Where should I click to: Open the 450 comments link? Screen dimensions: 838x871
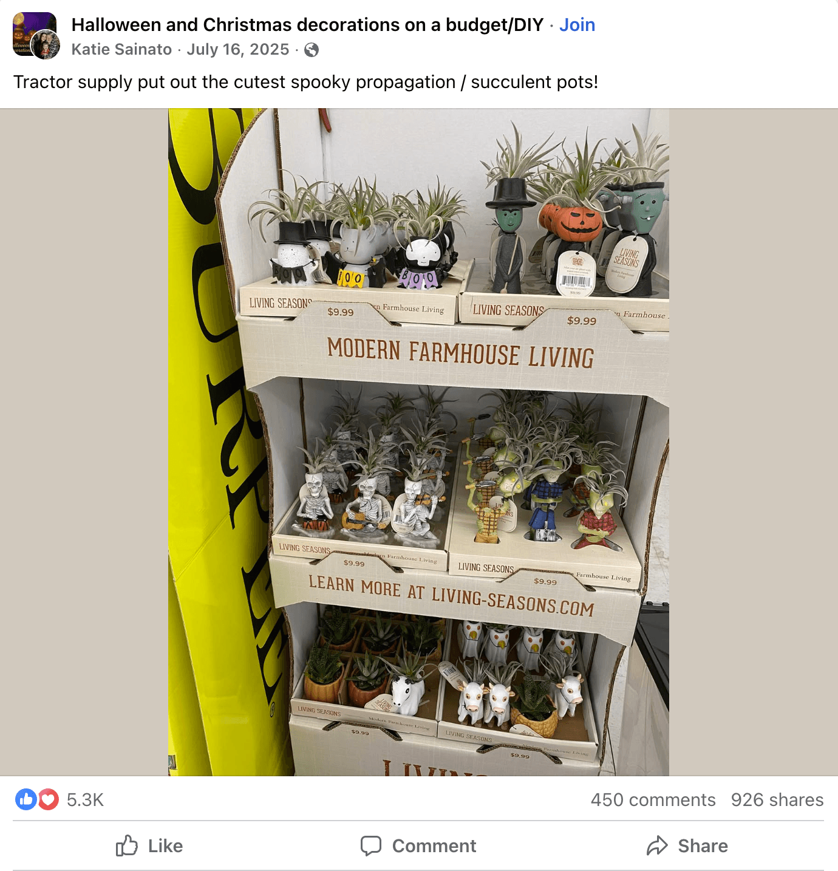coord(653,800)
